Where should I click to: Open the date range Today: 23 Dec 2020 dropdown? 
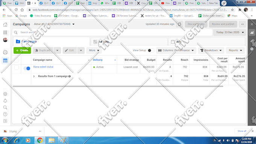(x=230, y=32)
